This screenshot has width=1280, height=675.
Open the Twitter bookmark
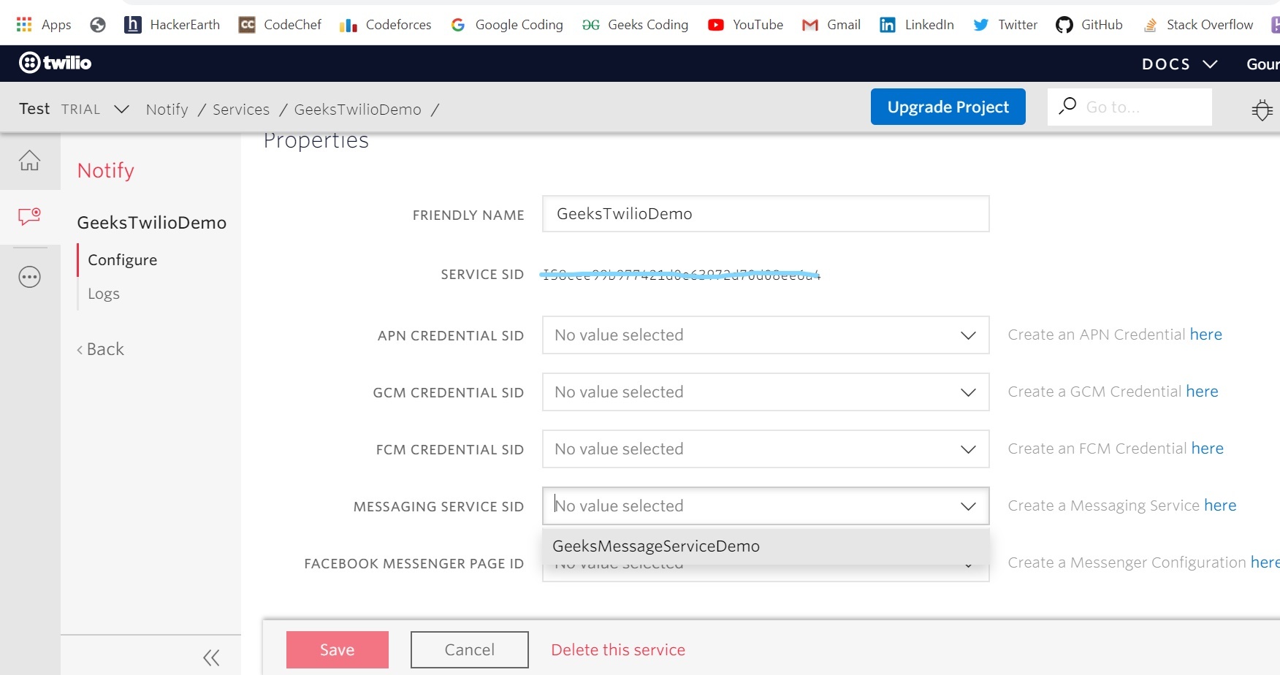pos(1005,25)
